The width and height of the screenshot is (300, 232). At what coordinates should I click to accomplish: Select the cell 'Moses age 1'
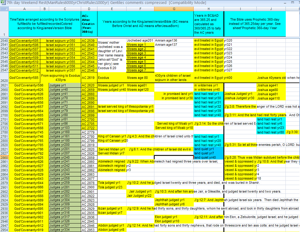140,45
